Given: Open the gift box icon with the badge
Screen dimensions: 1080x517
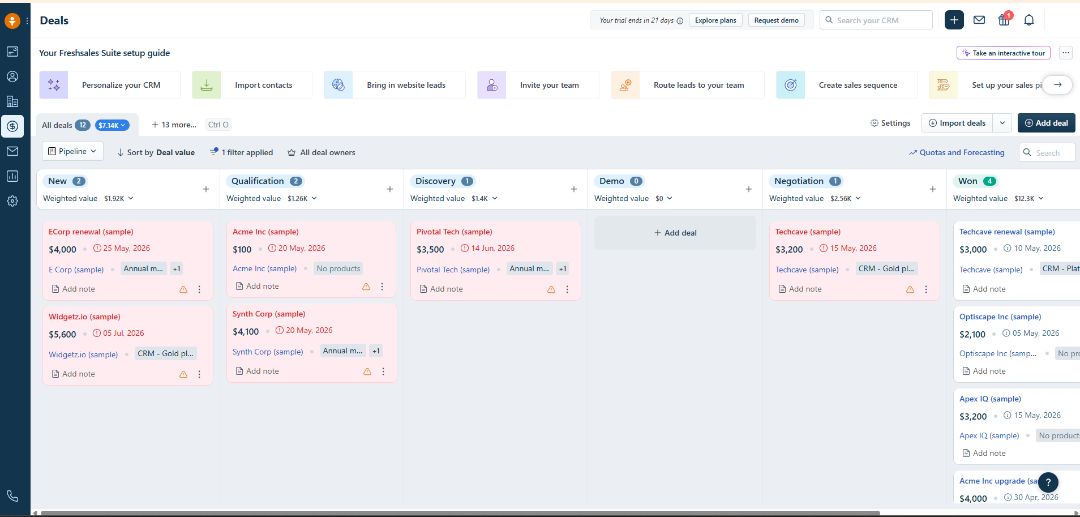Looking at the screenshot, I should (1004, 20).
